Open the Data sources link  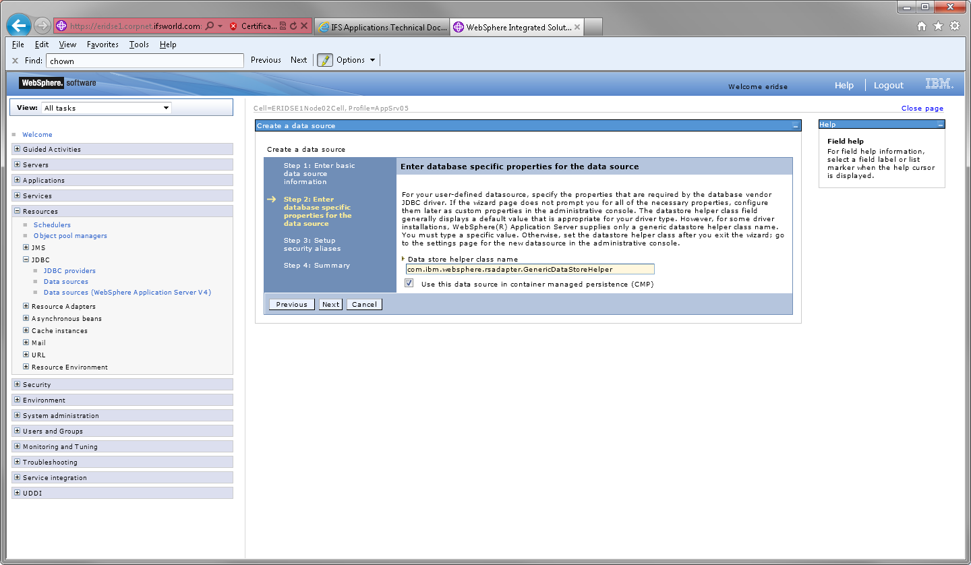click(66, 282)
